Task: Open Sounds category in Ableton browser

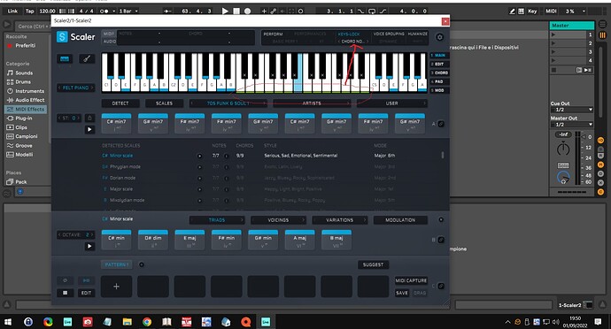Action: coord(19,73)
